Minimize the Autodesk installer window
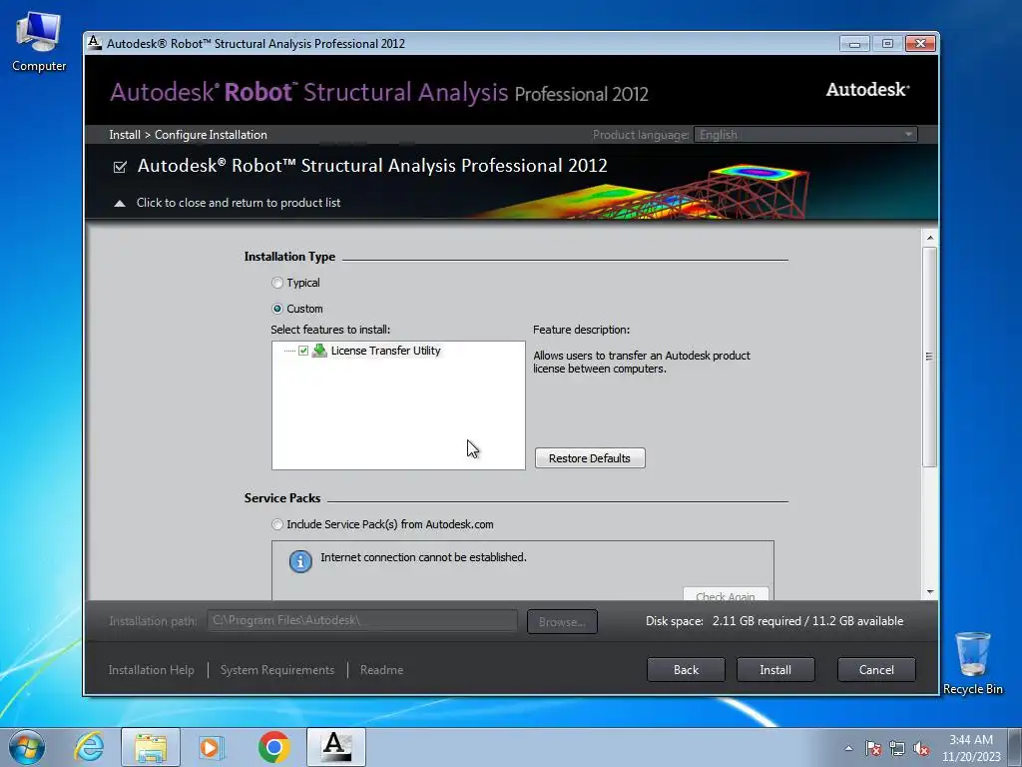 [854, 44]
